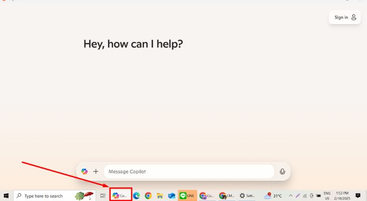Expand the hidden system tray icons

point(291,195)
